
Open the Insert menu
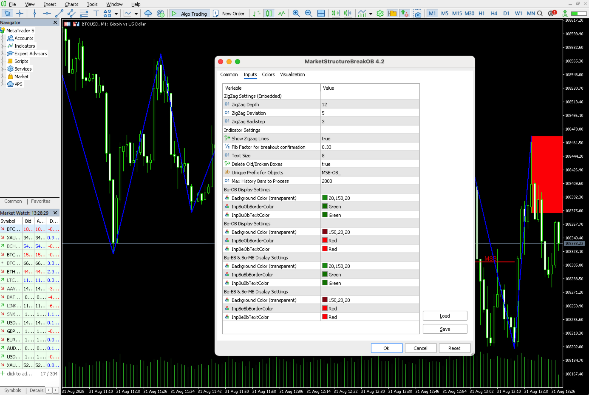[x=50, y=4]
